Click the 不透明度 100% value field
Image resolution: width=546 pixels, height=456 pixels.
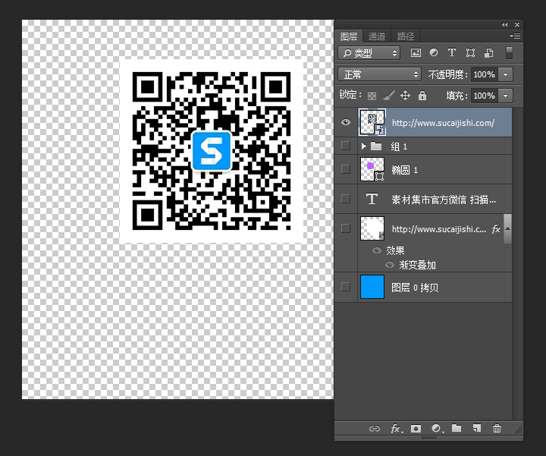[485, 74]
